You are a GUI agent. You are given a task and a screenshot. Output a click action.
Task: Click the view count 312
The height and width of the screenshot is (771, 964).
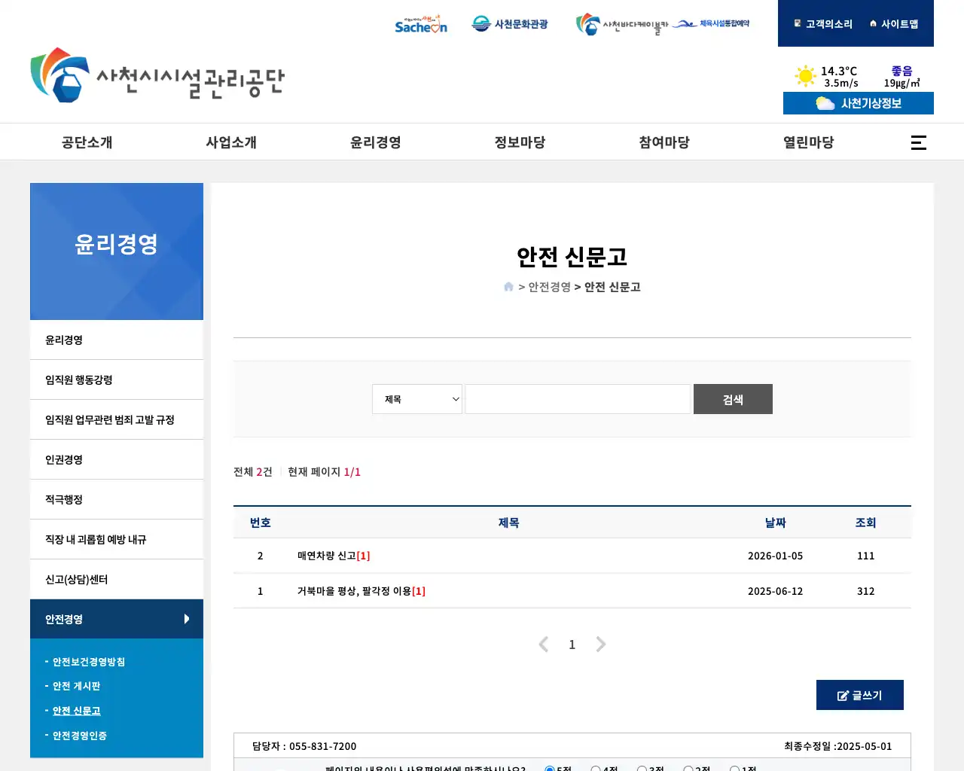[866, 591]
